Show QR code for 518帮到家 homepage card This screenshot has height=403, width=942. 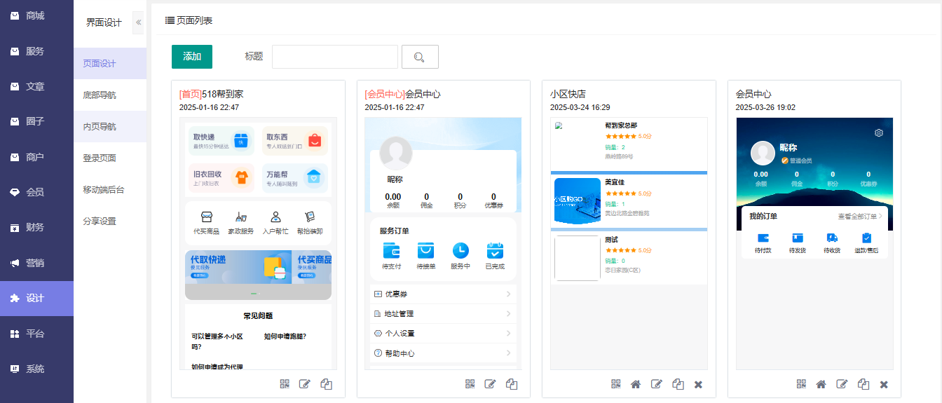click(x=285, y=384)
